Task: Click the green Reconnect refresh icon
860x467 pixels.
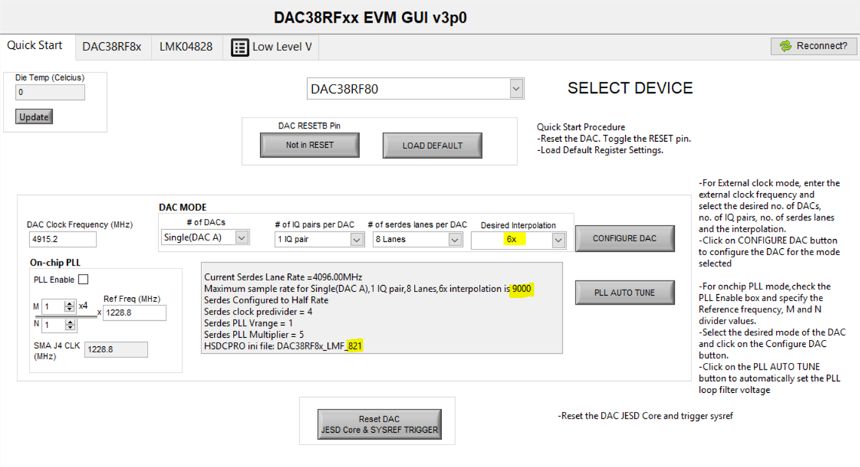Action: (x=787, y=46)
